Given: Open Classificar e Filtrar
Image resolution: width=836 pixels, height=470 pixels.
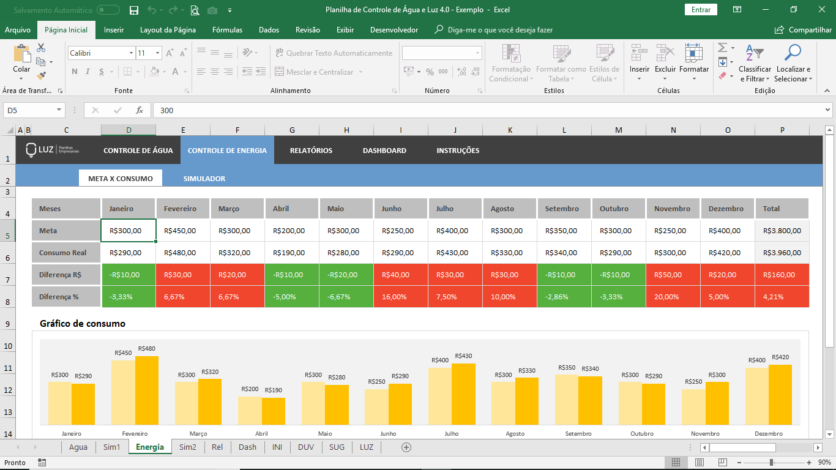Looking at the screenshot, I should [755, 63].
